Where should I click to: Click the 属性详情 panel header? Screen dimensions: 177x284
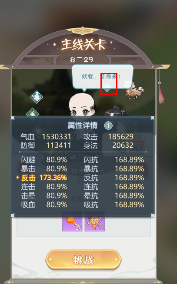[83, 125]
